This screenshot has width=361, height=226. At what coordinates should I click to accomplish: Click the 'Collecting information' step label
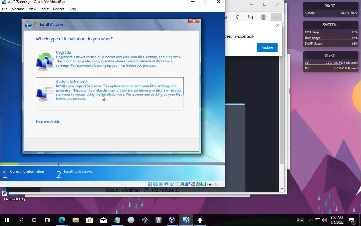27,171
